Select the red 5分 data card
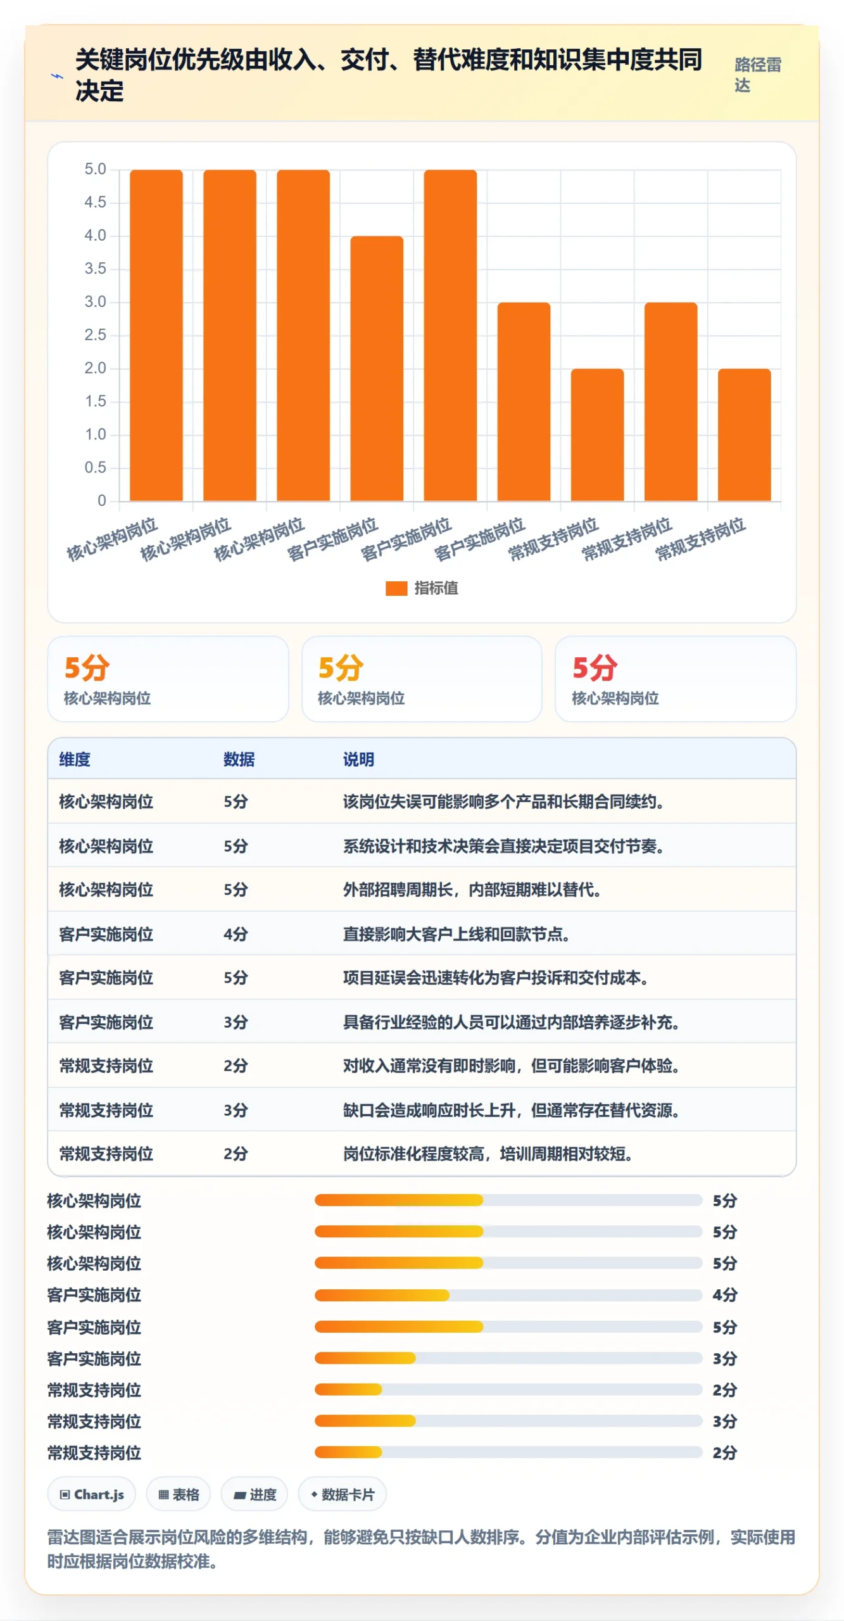 coord(676,679)
